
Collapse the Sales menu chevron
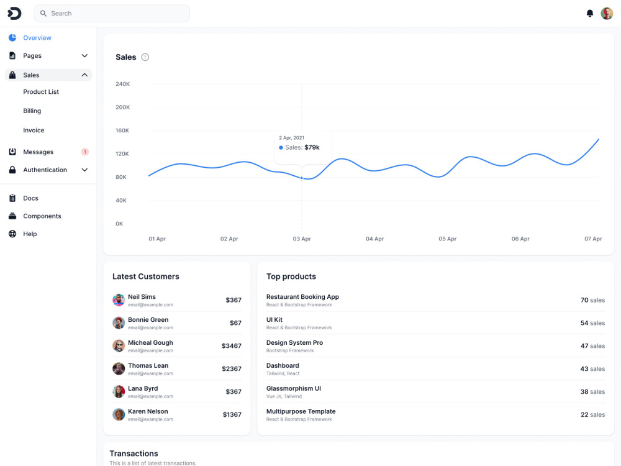tap(84, 75)
